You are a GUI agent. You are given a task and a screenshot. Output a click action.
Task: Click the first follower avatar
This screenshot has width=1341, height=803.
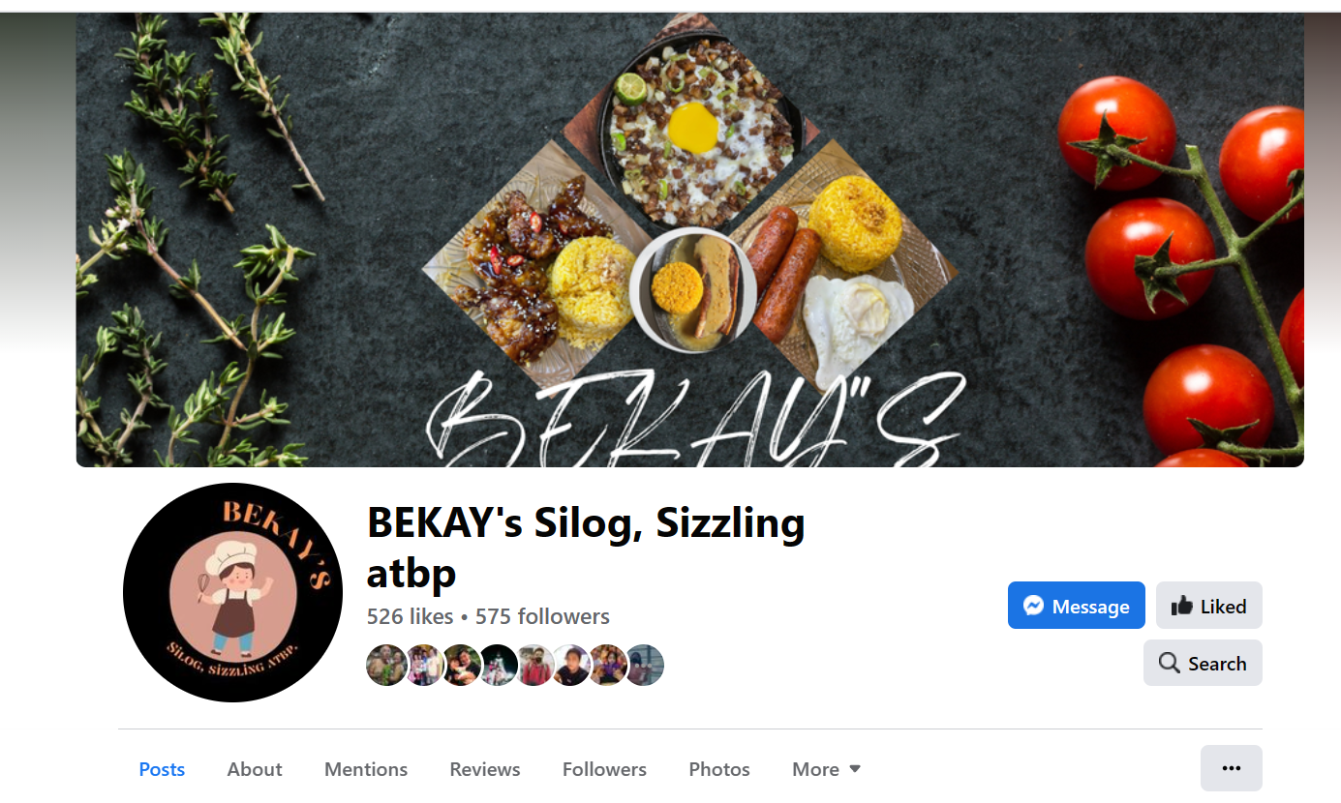386,666
